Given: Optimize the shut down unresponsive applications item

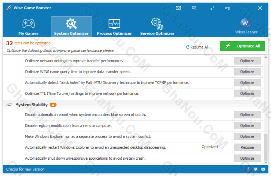Looking at the screenshot, I should 247,158.
